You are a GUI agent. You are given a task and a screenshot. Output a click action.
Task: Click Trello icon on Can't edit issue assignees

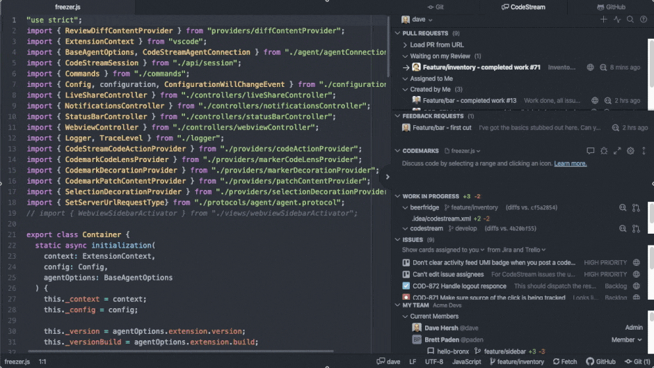406,274
